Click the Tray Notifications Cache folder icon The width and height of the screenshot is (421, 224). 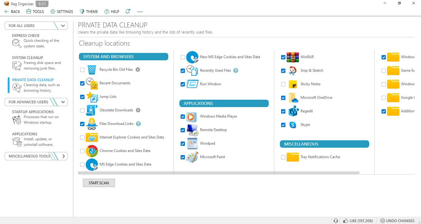tap(293, 157)
